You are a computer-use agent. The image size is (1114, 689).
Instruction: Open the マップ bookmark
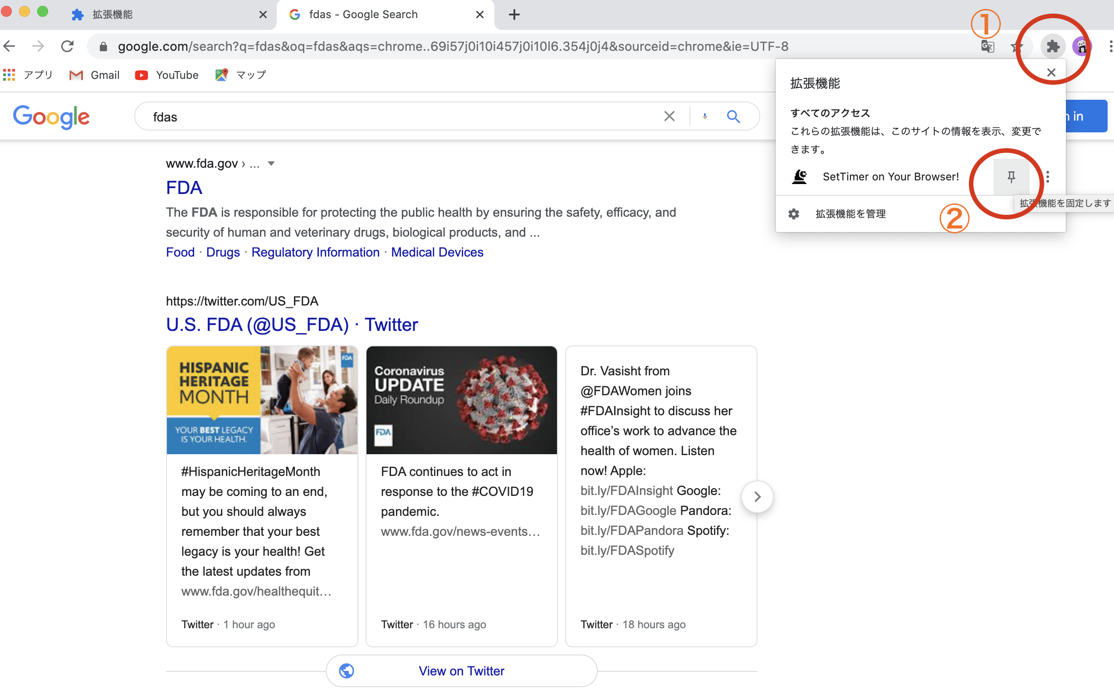(240, 75)
